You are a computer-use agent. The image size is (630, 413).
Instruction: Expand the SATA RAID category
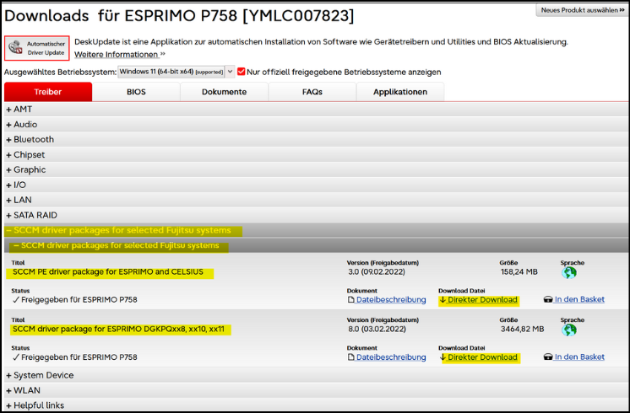point(316,215)
